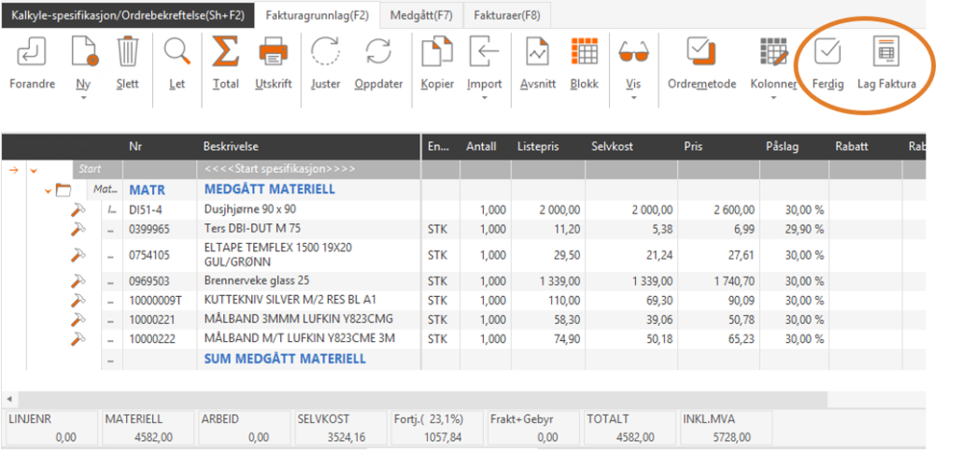
Task: Click the SELVKOST 3524,16 status field
Action: (341, 428)
